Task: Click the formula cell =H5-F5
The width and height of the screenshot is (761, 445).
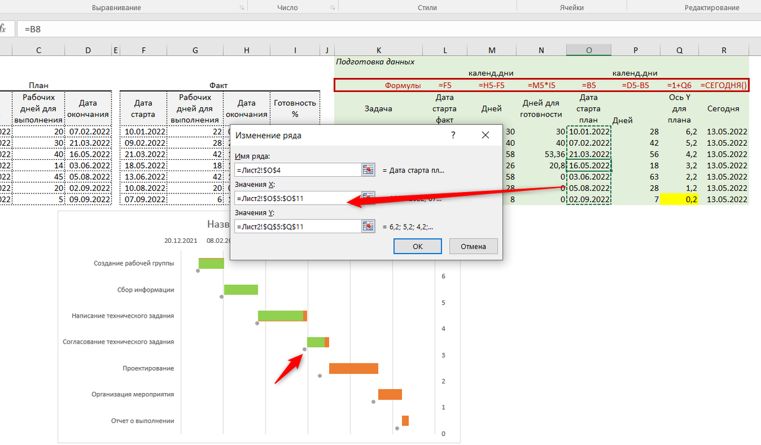Action: coord(491,85)
